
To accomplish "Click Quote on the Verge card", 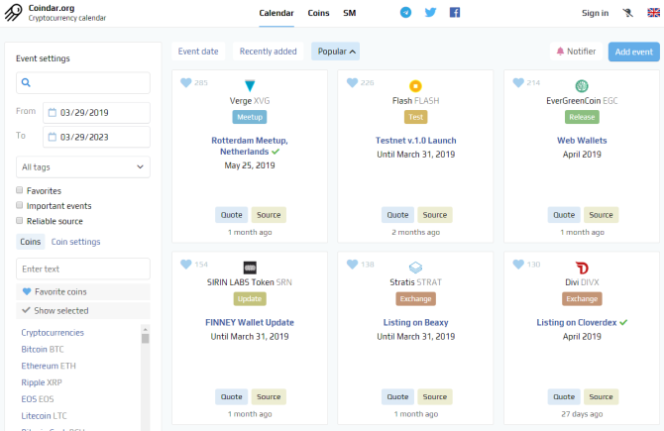I will [x=231, y=215].
